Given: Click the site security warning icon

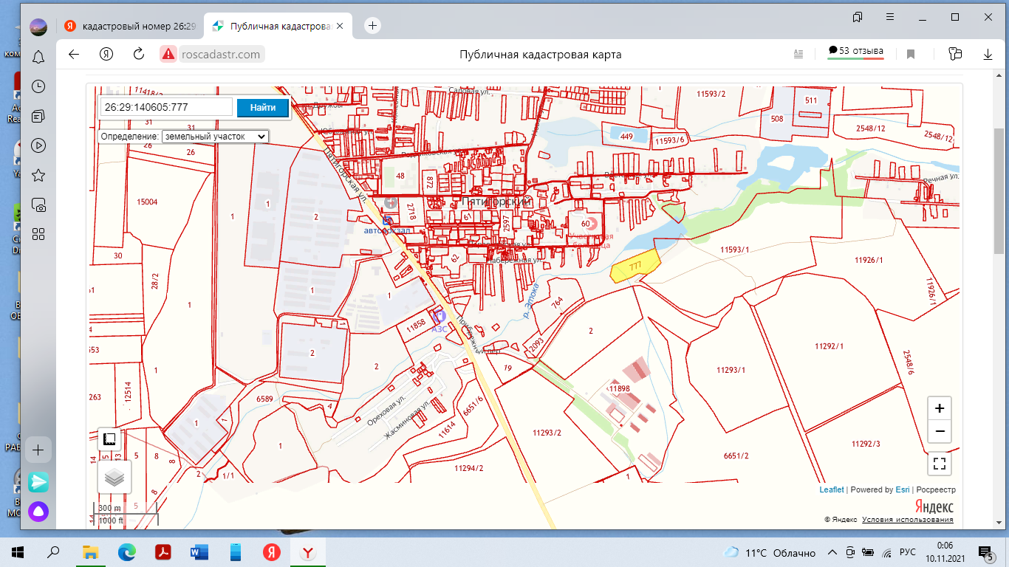Looking at the screenshot, I should (x=169, y=55).
